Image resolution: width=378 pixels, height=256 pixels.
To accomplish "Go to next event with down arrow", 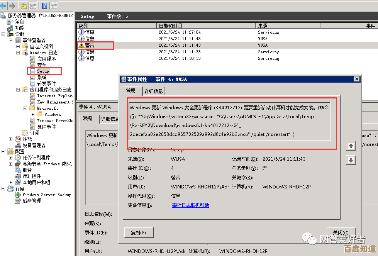I will 351,160.
